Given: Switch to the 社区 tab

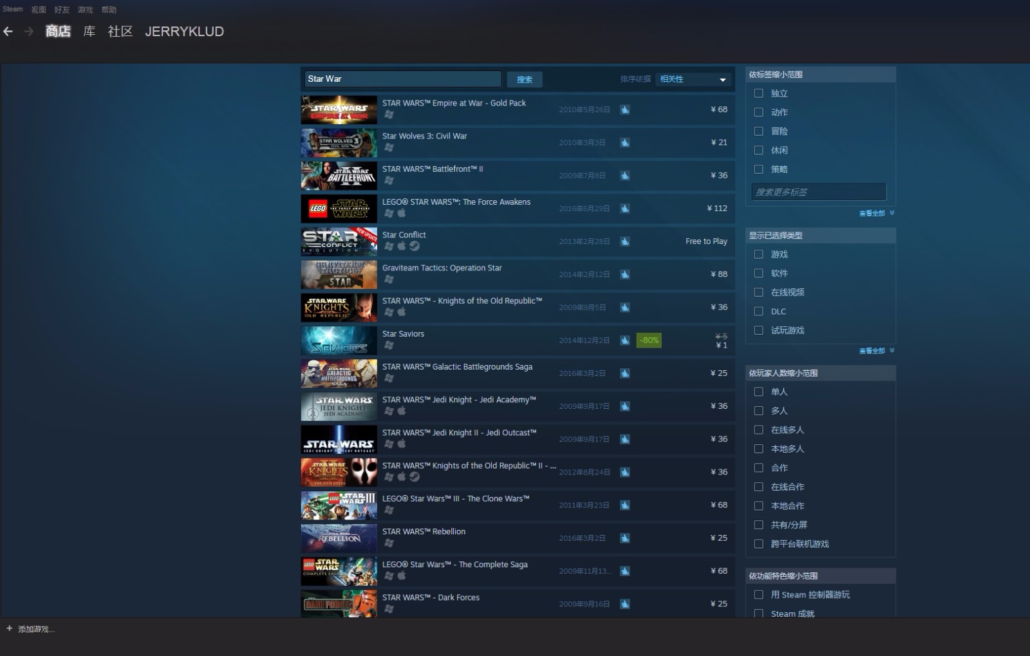Looking at the screenshot, I should coord(120,32).
